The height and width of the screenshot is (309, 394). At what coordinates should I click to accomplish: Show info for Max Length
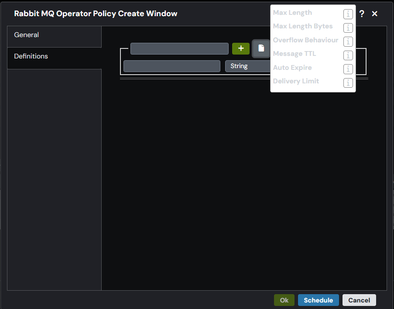[348, 14]
